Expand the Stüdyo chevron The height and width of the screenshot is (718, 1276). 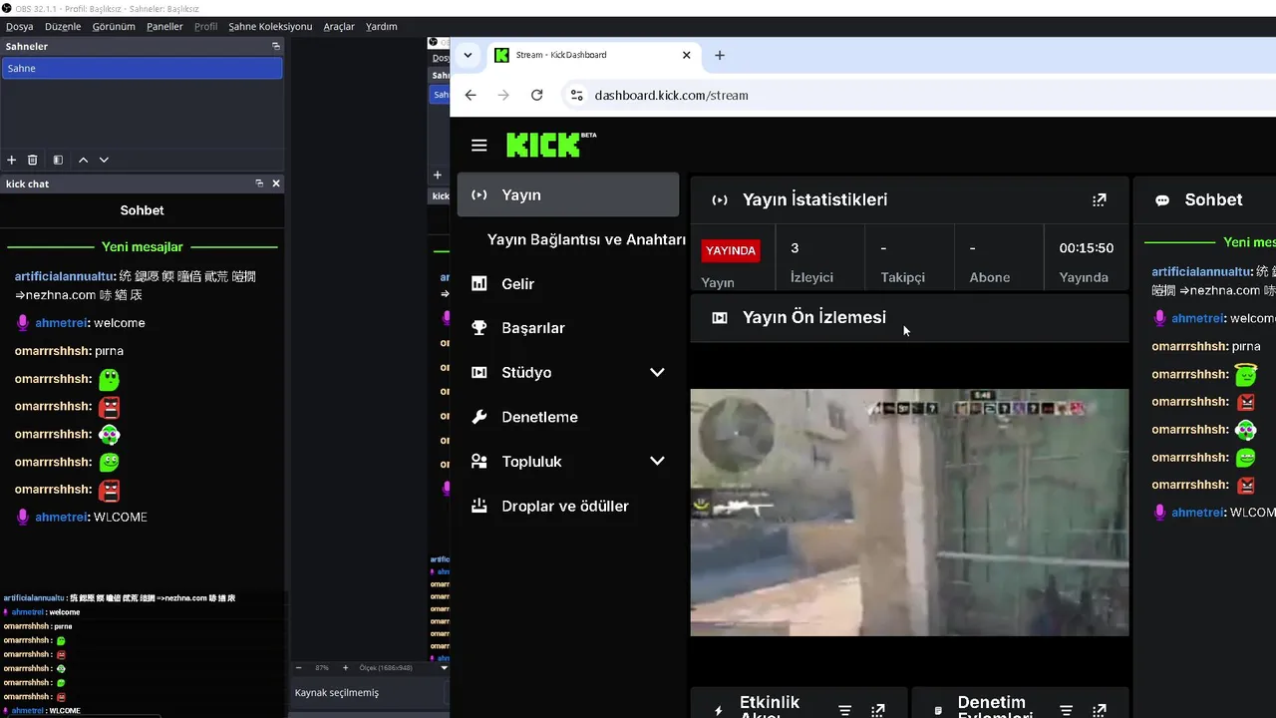657,372
